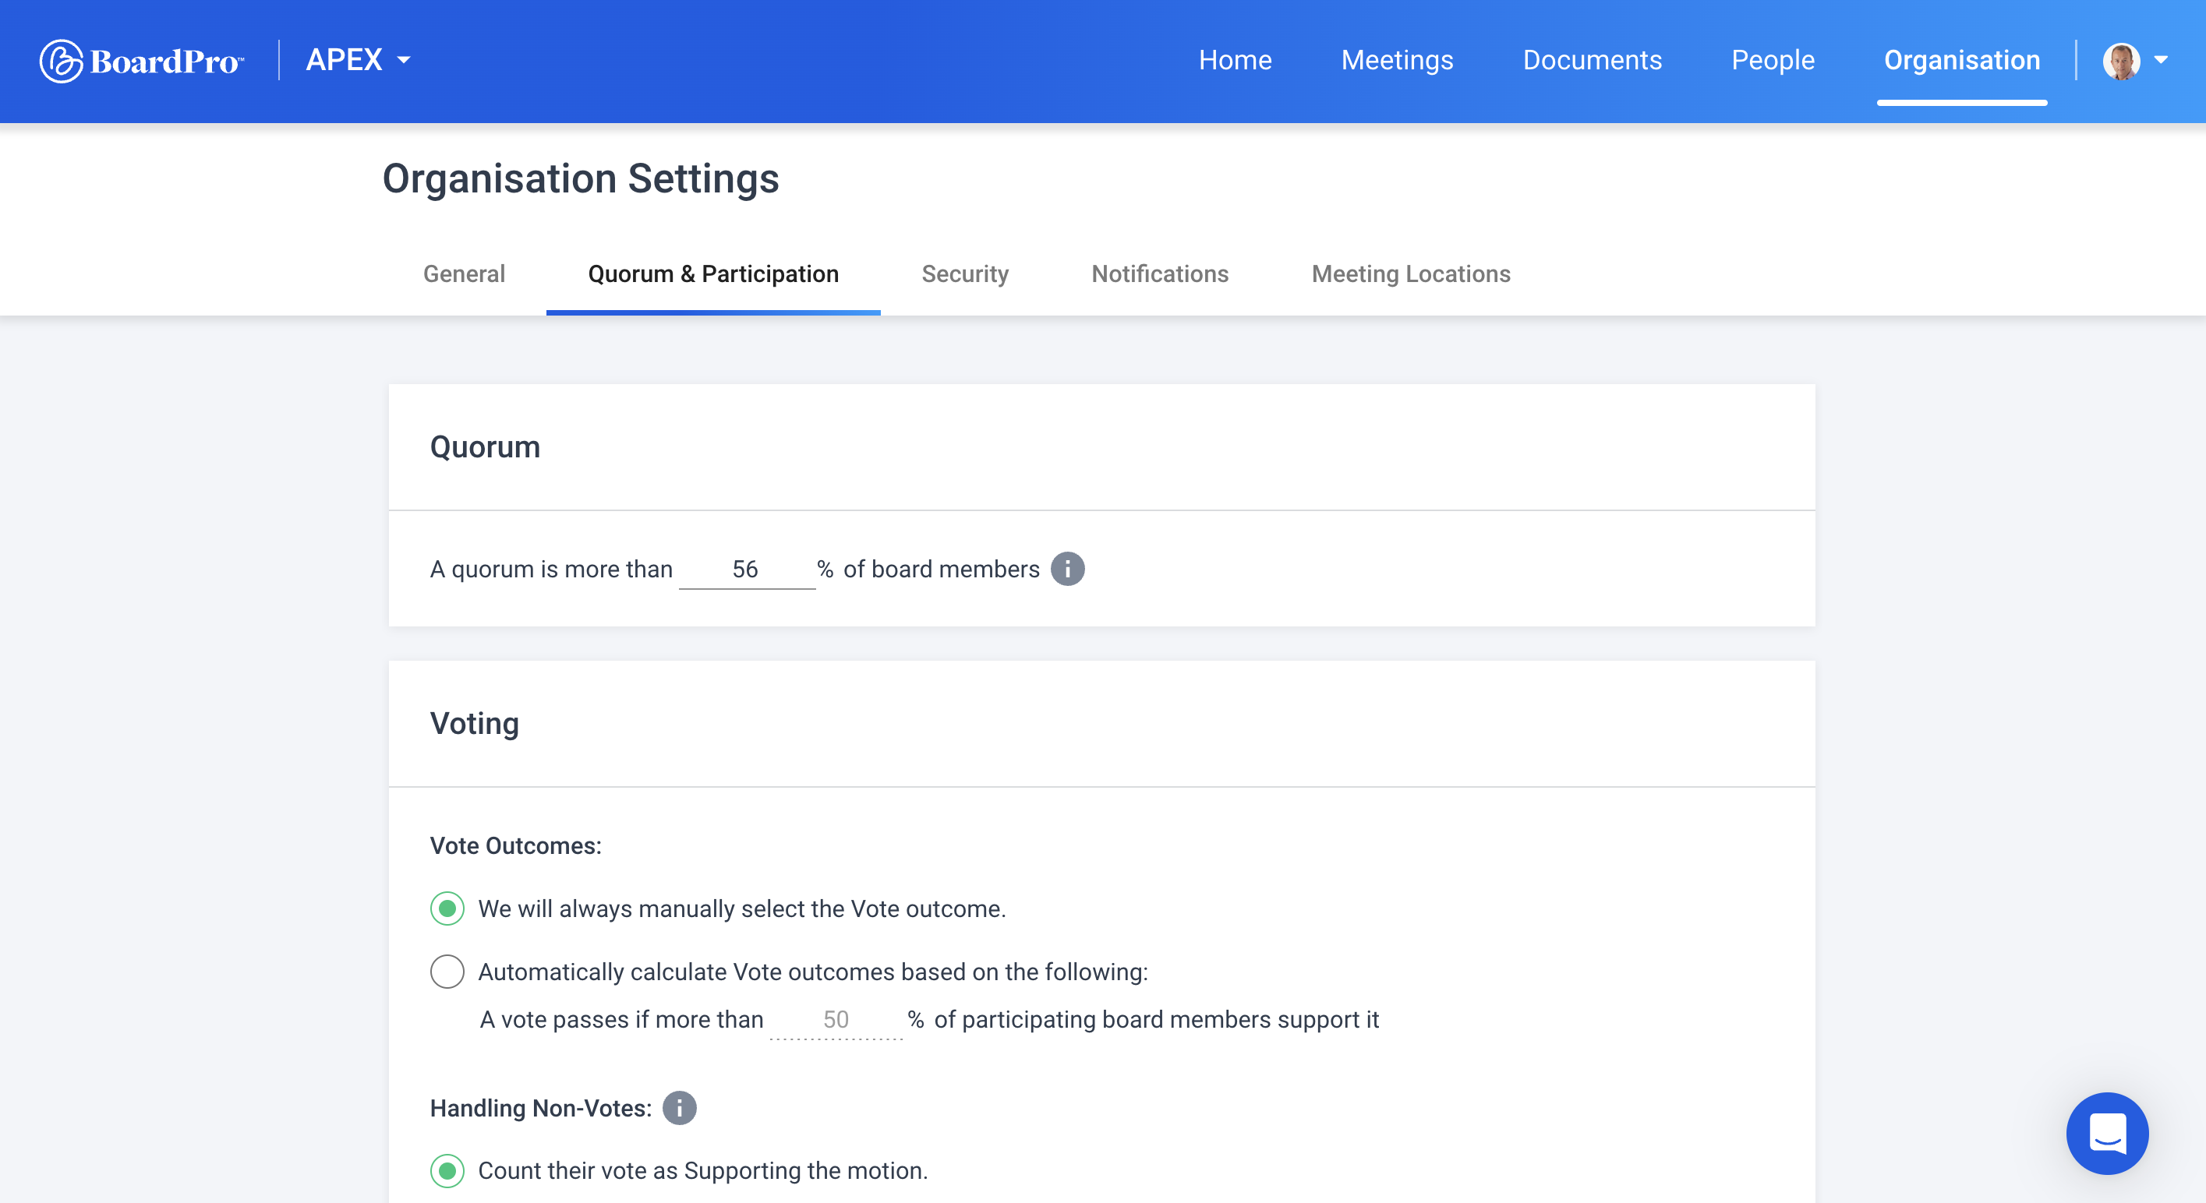The width and height of the screenshot is (2206, 1203).
Task: Expand the APEX organisation dropdown
Action: [358, 60]
